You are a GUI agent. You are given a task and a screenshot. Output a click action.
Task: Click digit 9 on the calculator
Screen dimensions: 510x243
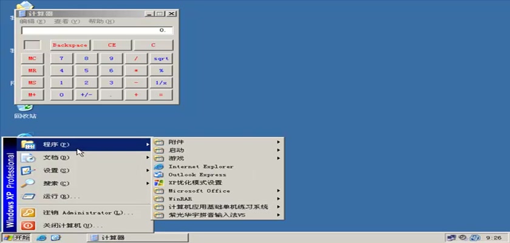click(x=111, y=58)
